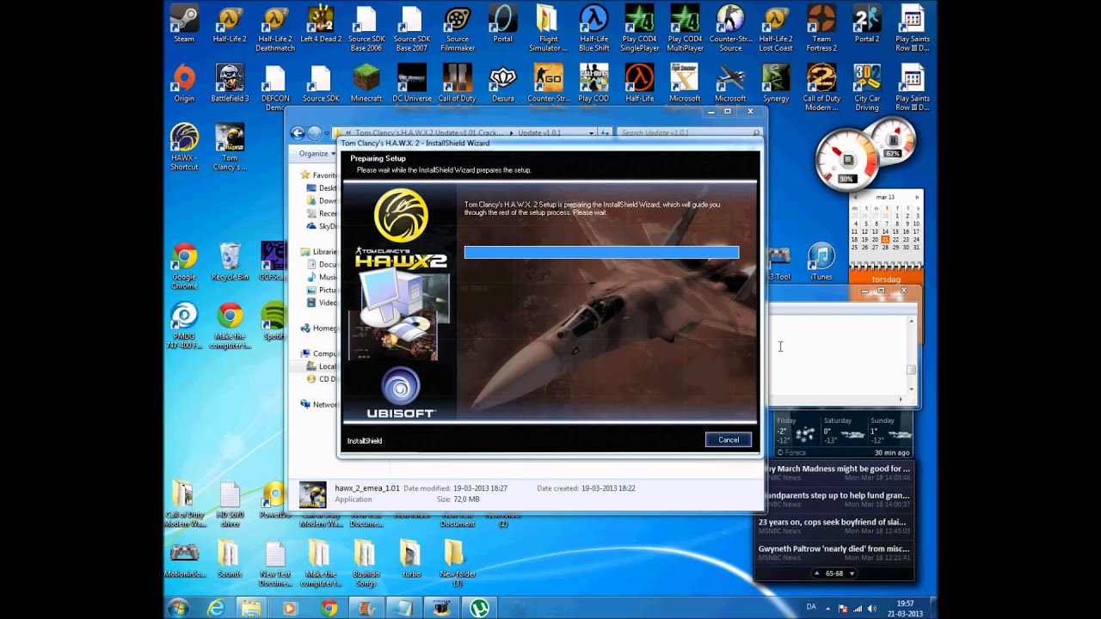
Task: Click the hawx_2_emea_1.01 file thumbnail
Action: (312, 494)
